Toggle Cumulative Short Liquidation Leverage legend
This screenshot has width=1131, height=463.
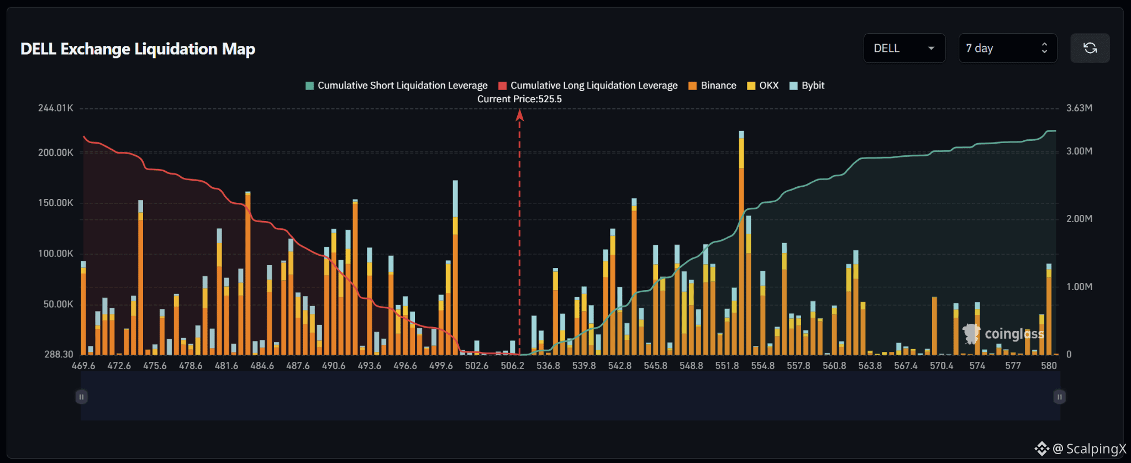[397, 86]
